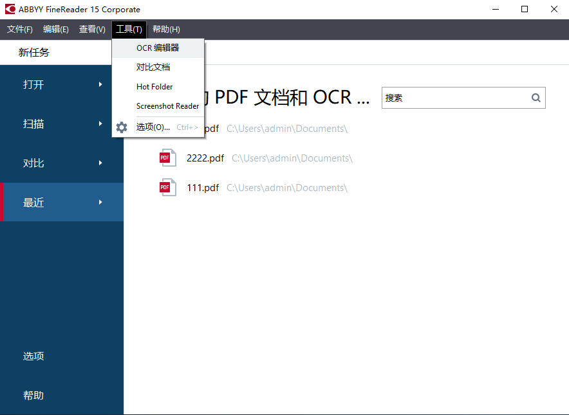
Task: Click the gear icon beside 选项(O) entry
Action: 121,127
